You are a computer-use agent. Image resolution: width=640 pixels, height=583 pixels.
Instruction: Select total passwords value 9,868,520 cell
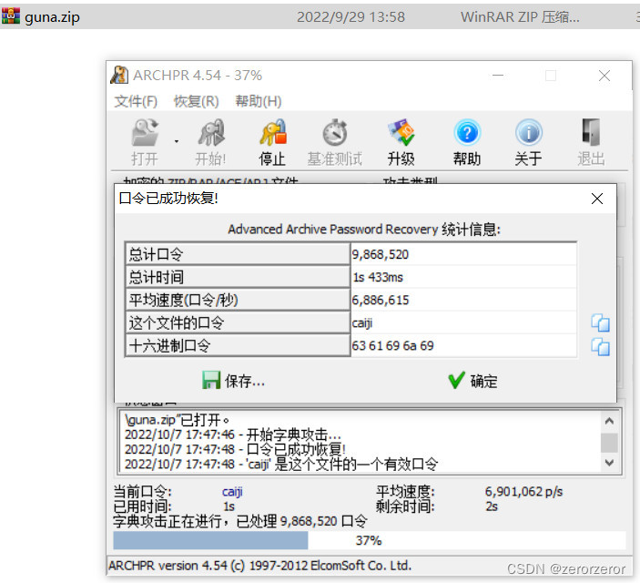tap(463, 254)
